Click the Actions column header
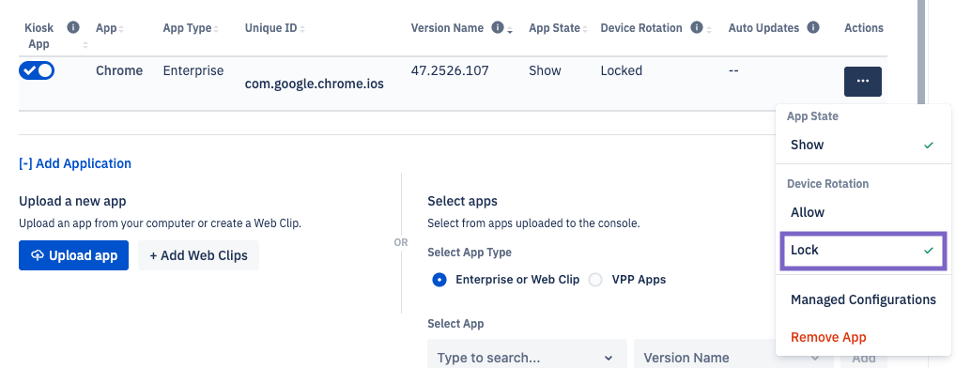This screenshot has width=971, height=368. (863, 28)
